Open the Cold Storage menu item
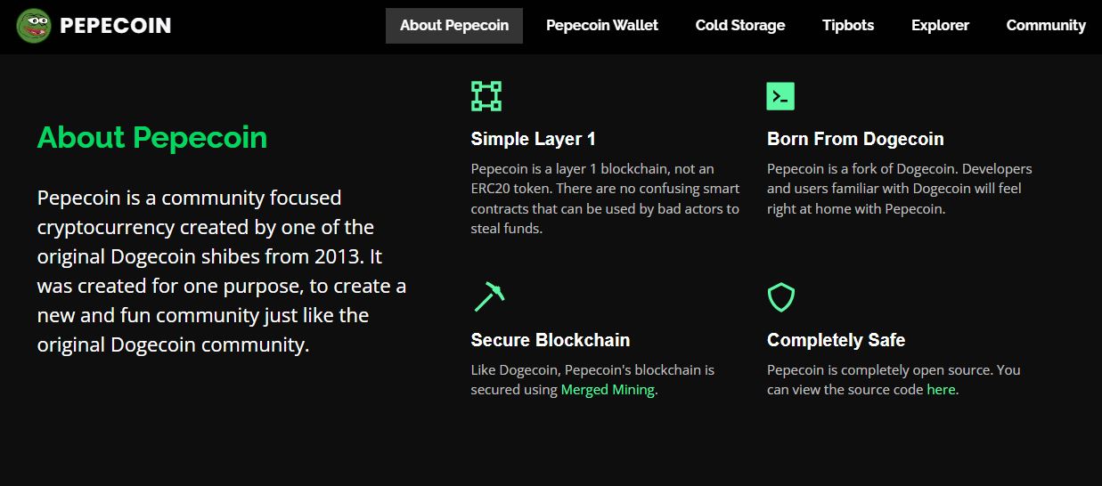Screen dimensions: 1102x486 [x=740, y=26]
